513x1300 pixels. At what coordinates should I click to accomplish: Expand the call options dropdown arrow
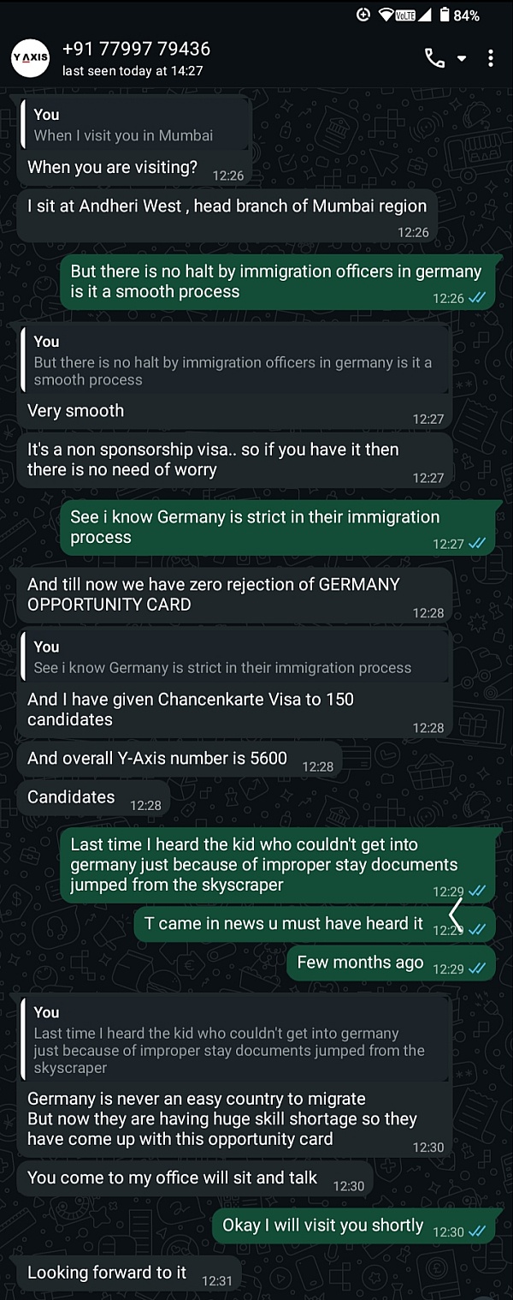pyautogui.click(x=462, y=58)
